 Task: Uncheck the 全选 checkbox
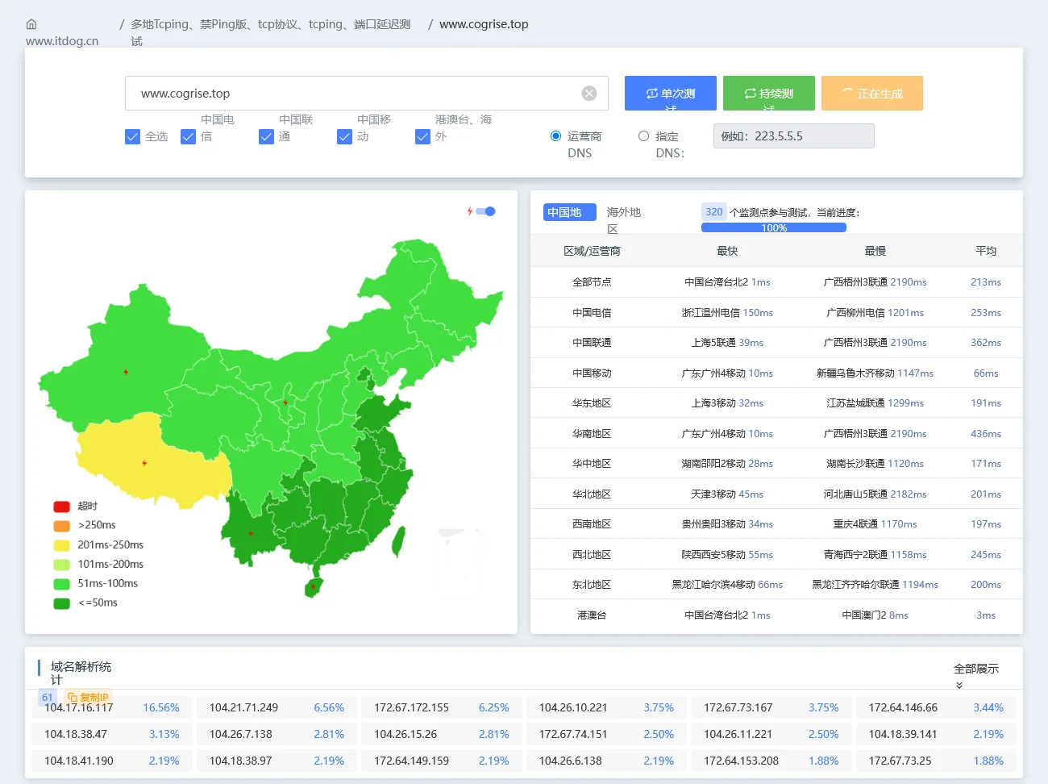pyautogui.click(x=133, y=136)
